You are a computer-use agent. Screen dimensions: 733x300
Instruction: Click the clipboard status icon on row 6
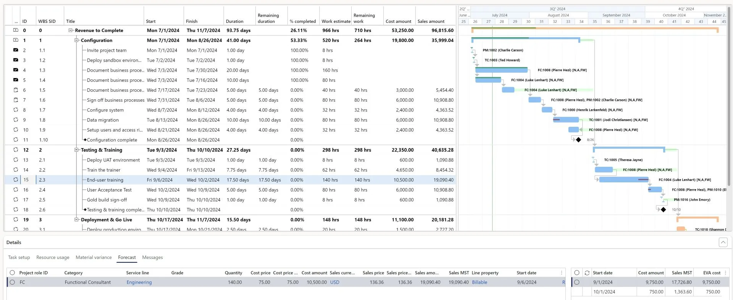(16, 90)
